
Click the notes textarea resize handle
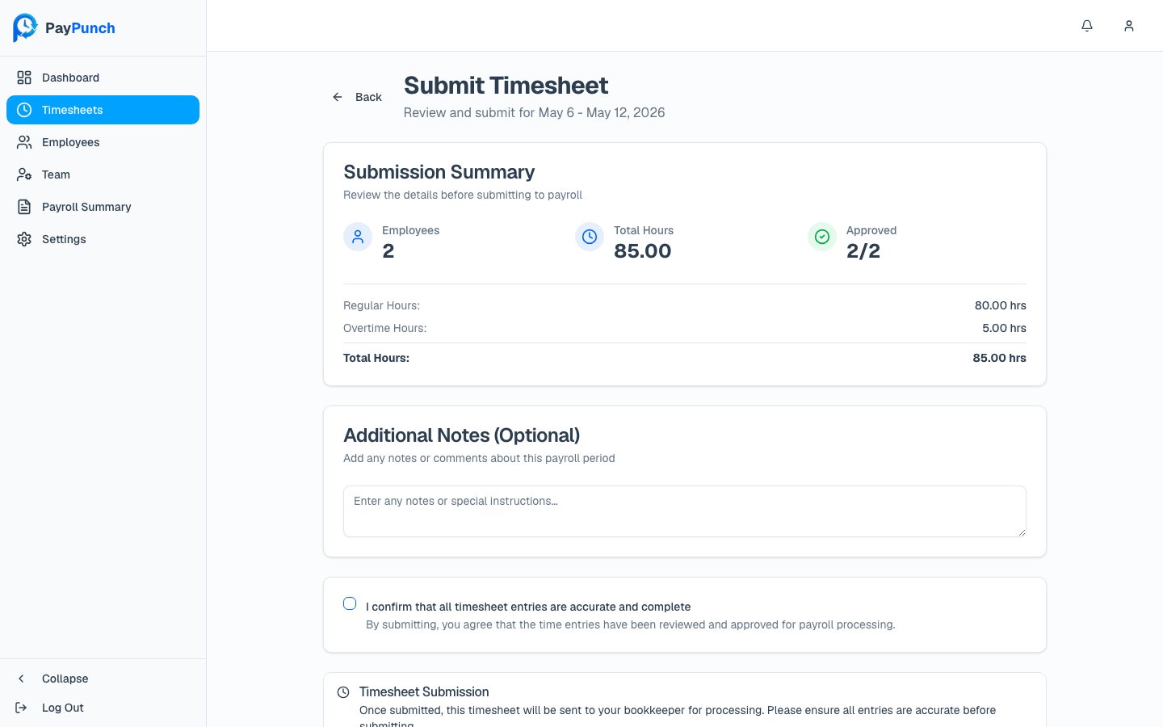pyautogui.click(x=1022, y=532)
